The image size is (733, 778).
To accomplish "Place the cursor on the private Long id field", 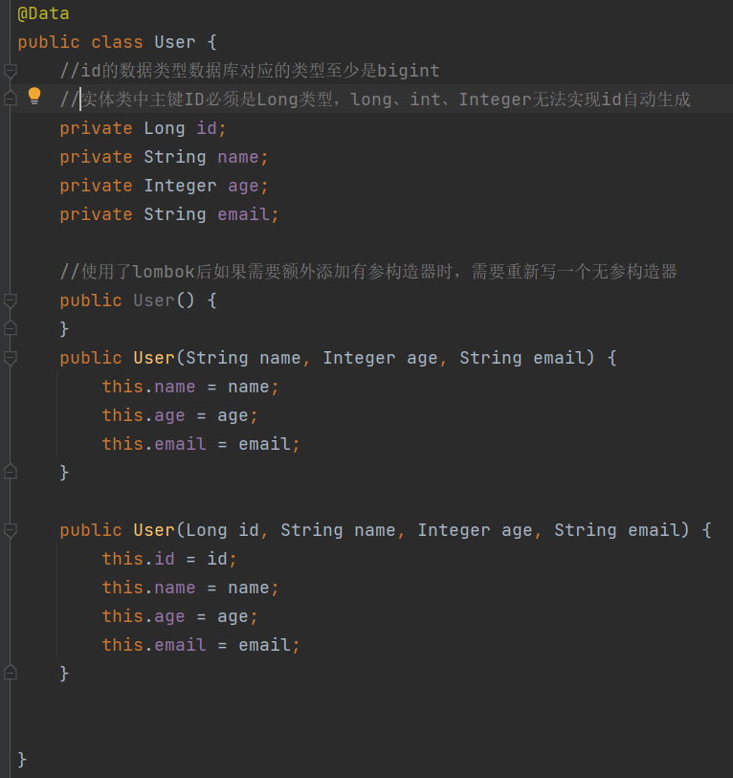I will pos(207,128).
